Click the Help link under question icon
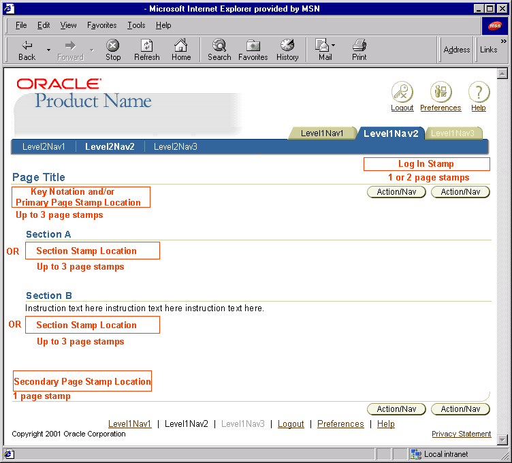The image size is (512, 463). pos(479,108)
